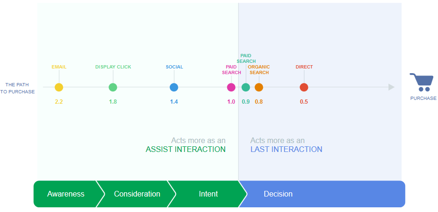Click the ASSIST INTERACTION label
Image resolution: width=438 pixels, height=212 pixels.
(x=185, y=150)
